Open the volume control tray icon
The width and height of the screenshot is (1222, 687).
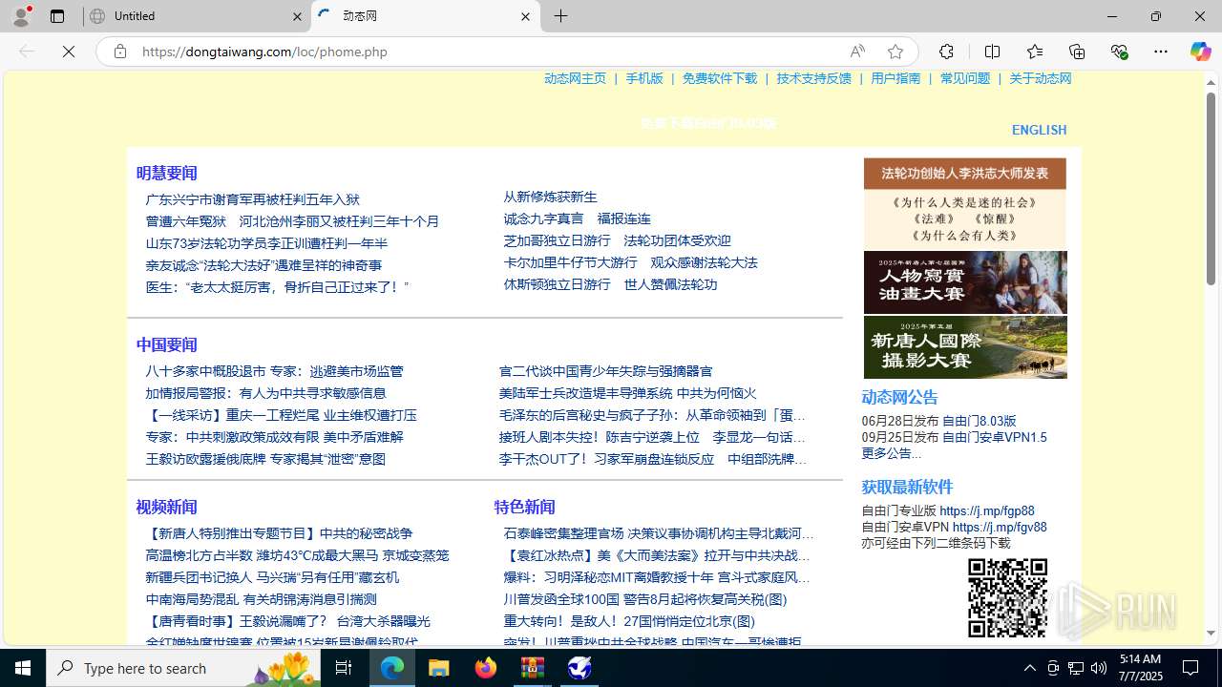pos(1099,668)
